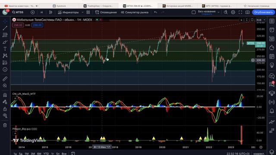The width and height of the screenshot is (276, 155).
Task: Select the YTD date range
Action: pos(46,154)
